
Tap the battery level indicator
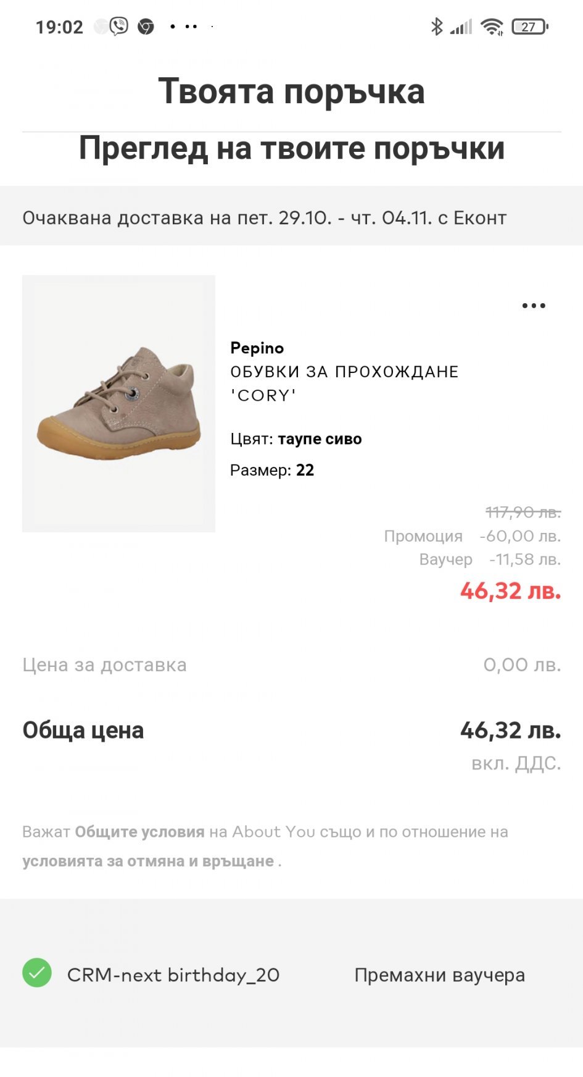point(529,27)
